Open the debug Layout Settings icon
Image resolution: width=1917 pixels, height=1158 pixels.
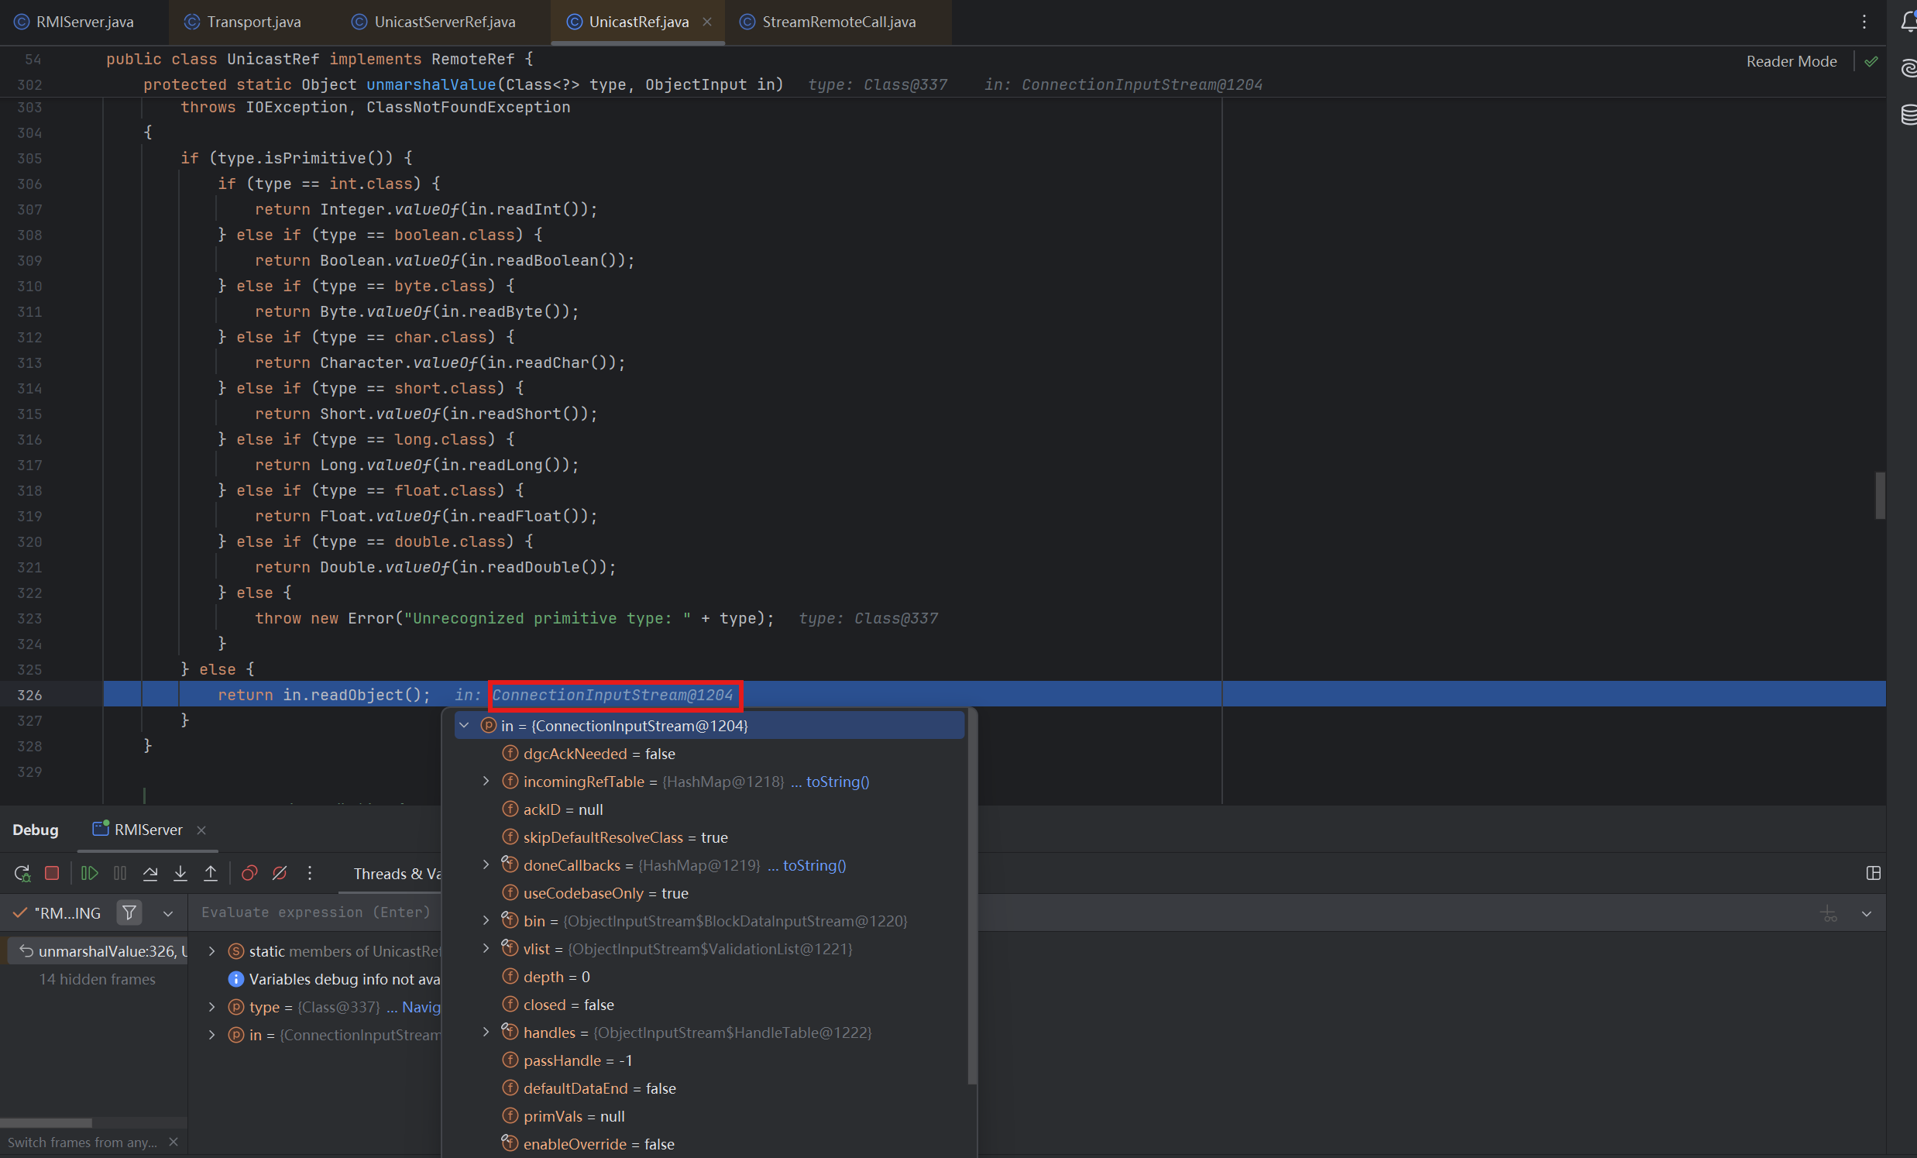point(1874,873)
